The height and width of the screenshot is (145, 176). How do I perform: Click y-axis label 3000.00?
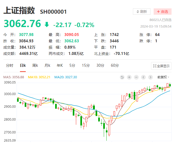tap(10, 94)
